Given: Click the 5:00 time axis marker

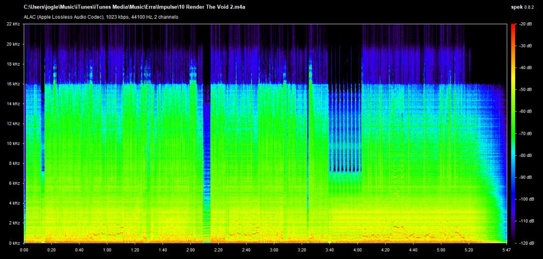Looking at the screenshot, I should tap(441, 250).
